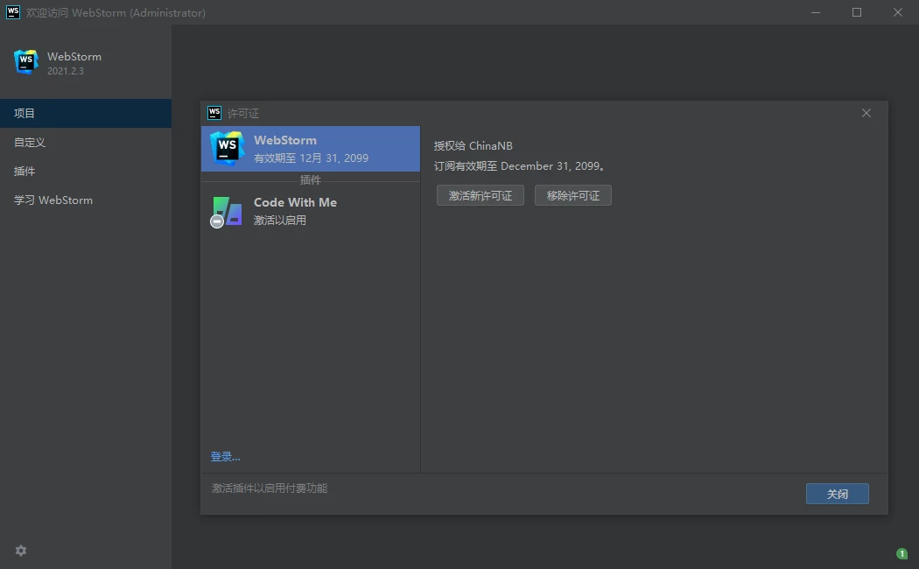The height and width of the screenshot is (569, 919).
Task: Click the 授权给 ChinaNB text
Action: [473, 146]
